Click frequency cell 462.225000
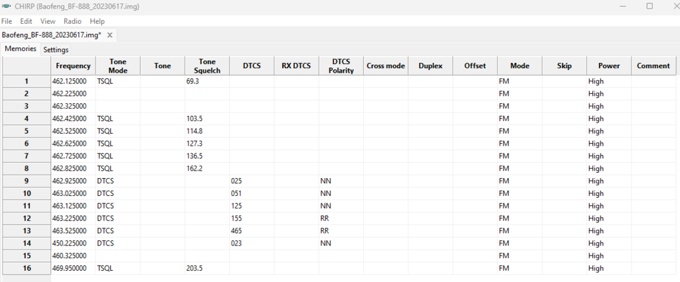Screen dimensions: 680x282 click(x=73, y=93)
